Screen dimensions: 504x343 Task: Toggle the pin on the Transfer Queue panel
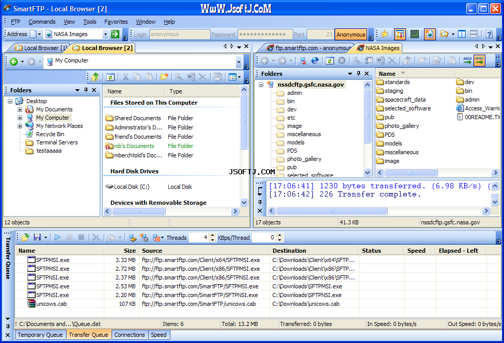coord(8,326)
